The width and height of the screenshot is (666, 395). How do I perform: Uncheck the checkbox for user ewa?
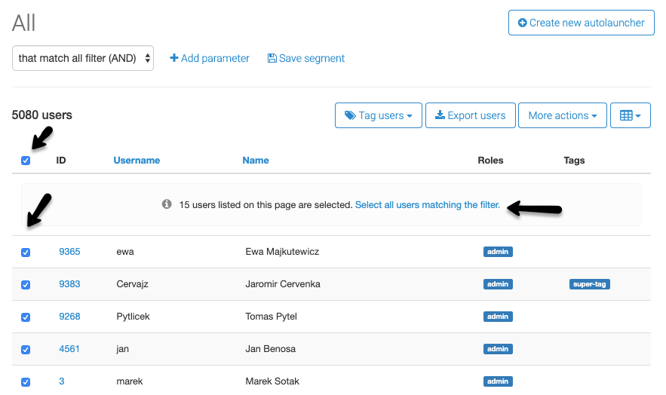tap(26, 253)
